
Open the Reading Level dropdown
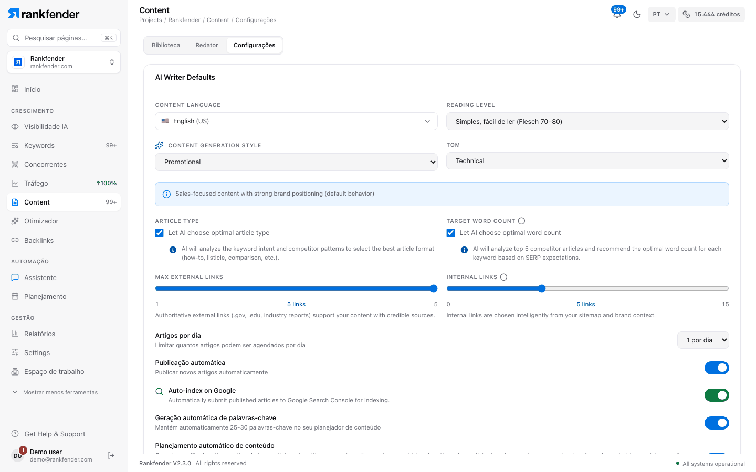pyautogui.click(x=587, y=121)
